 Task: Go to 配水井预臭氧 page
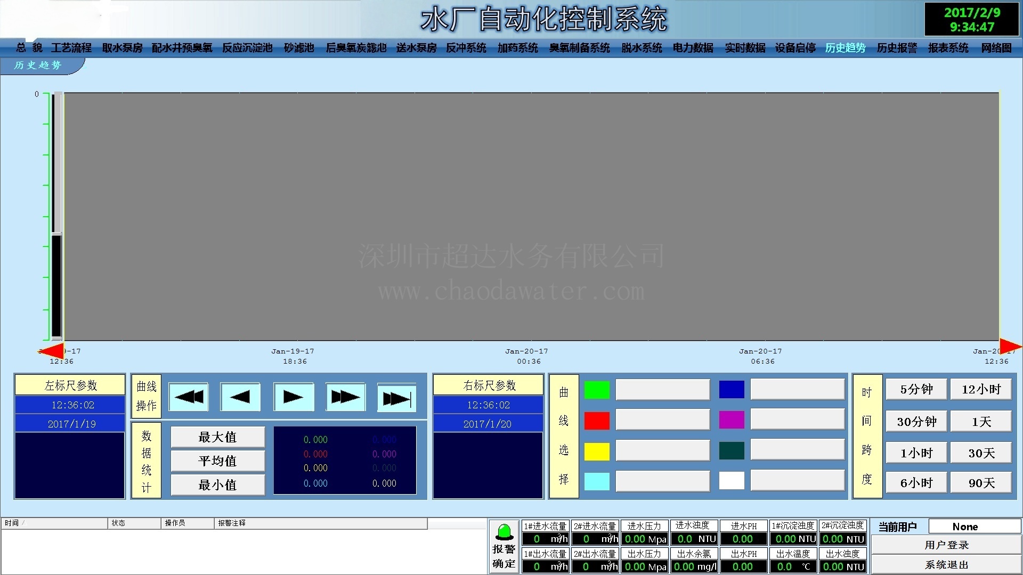tap(182, 48)
